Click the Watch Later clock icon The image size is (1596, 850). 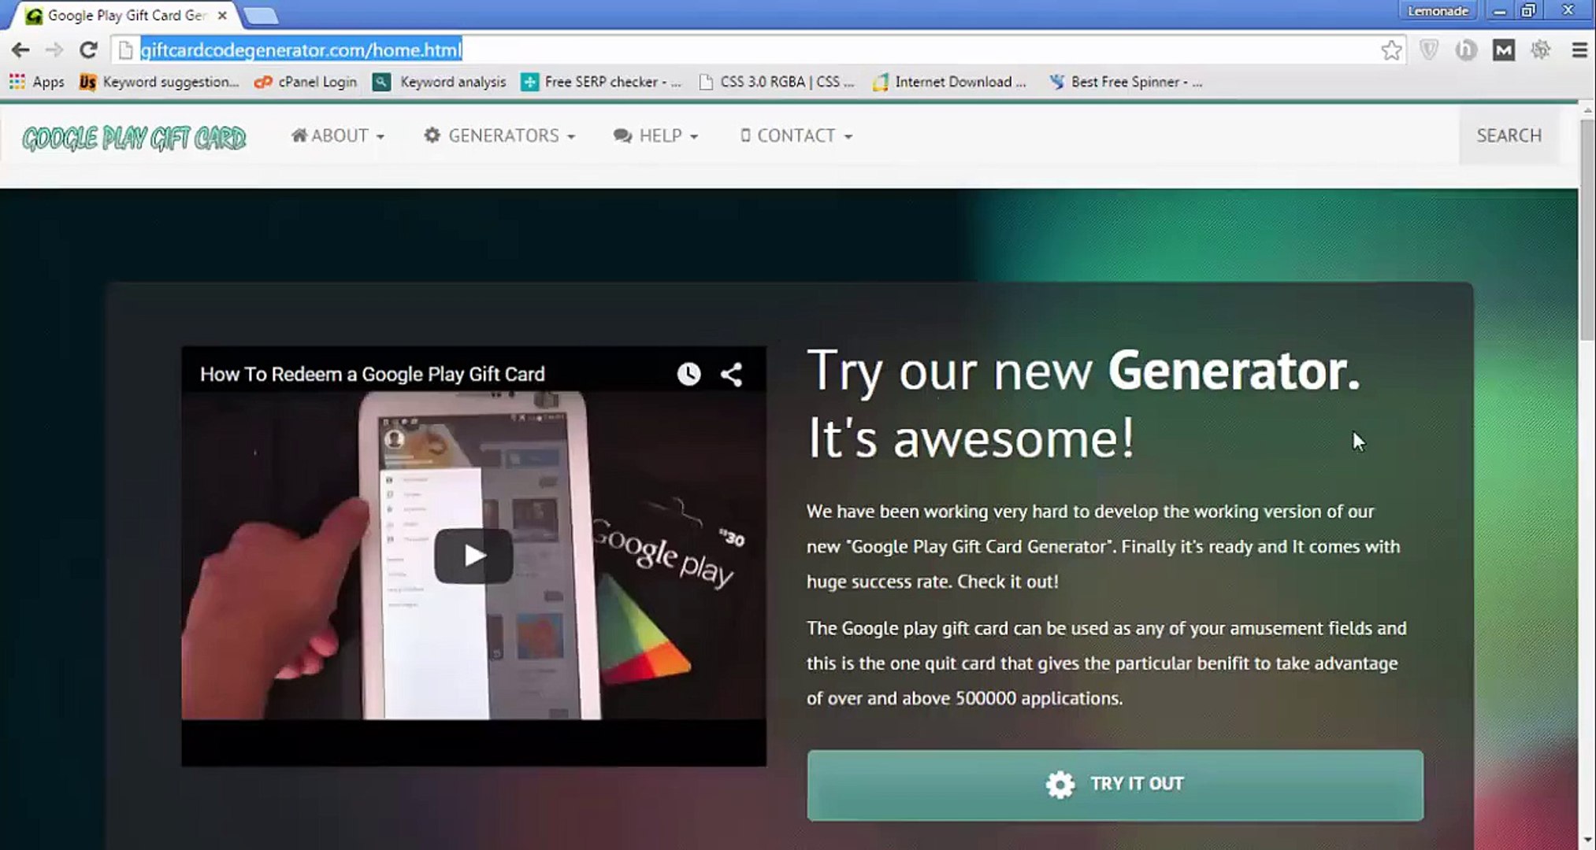[689, 375]
